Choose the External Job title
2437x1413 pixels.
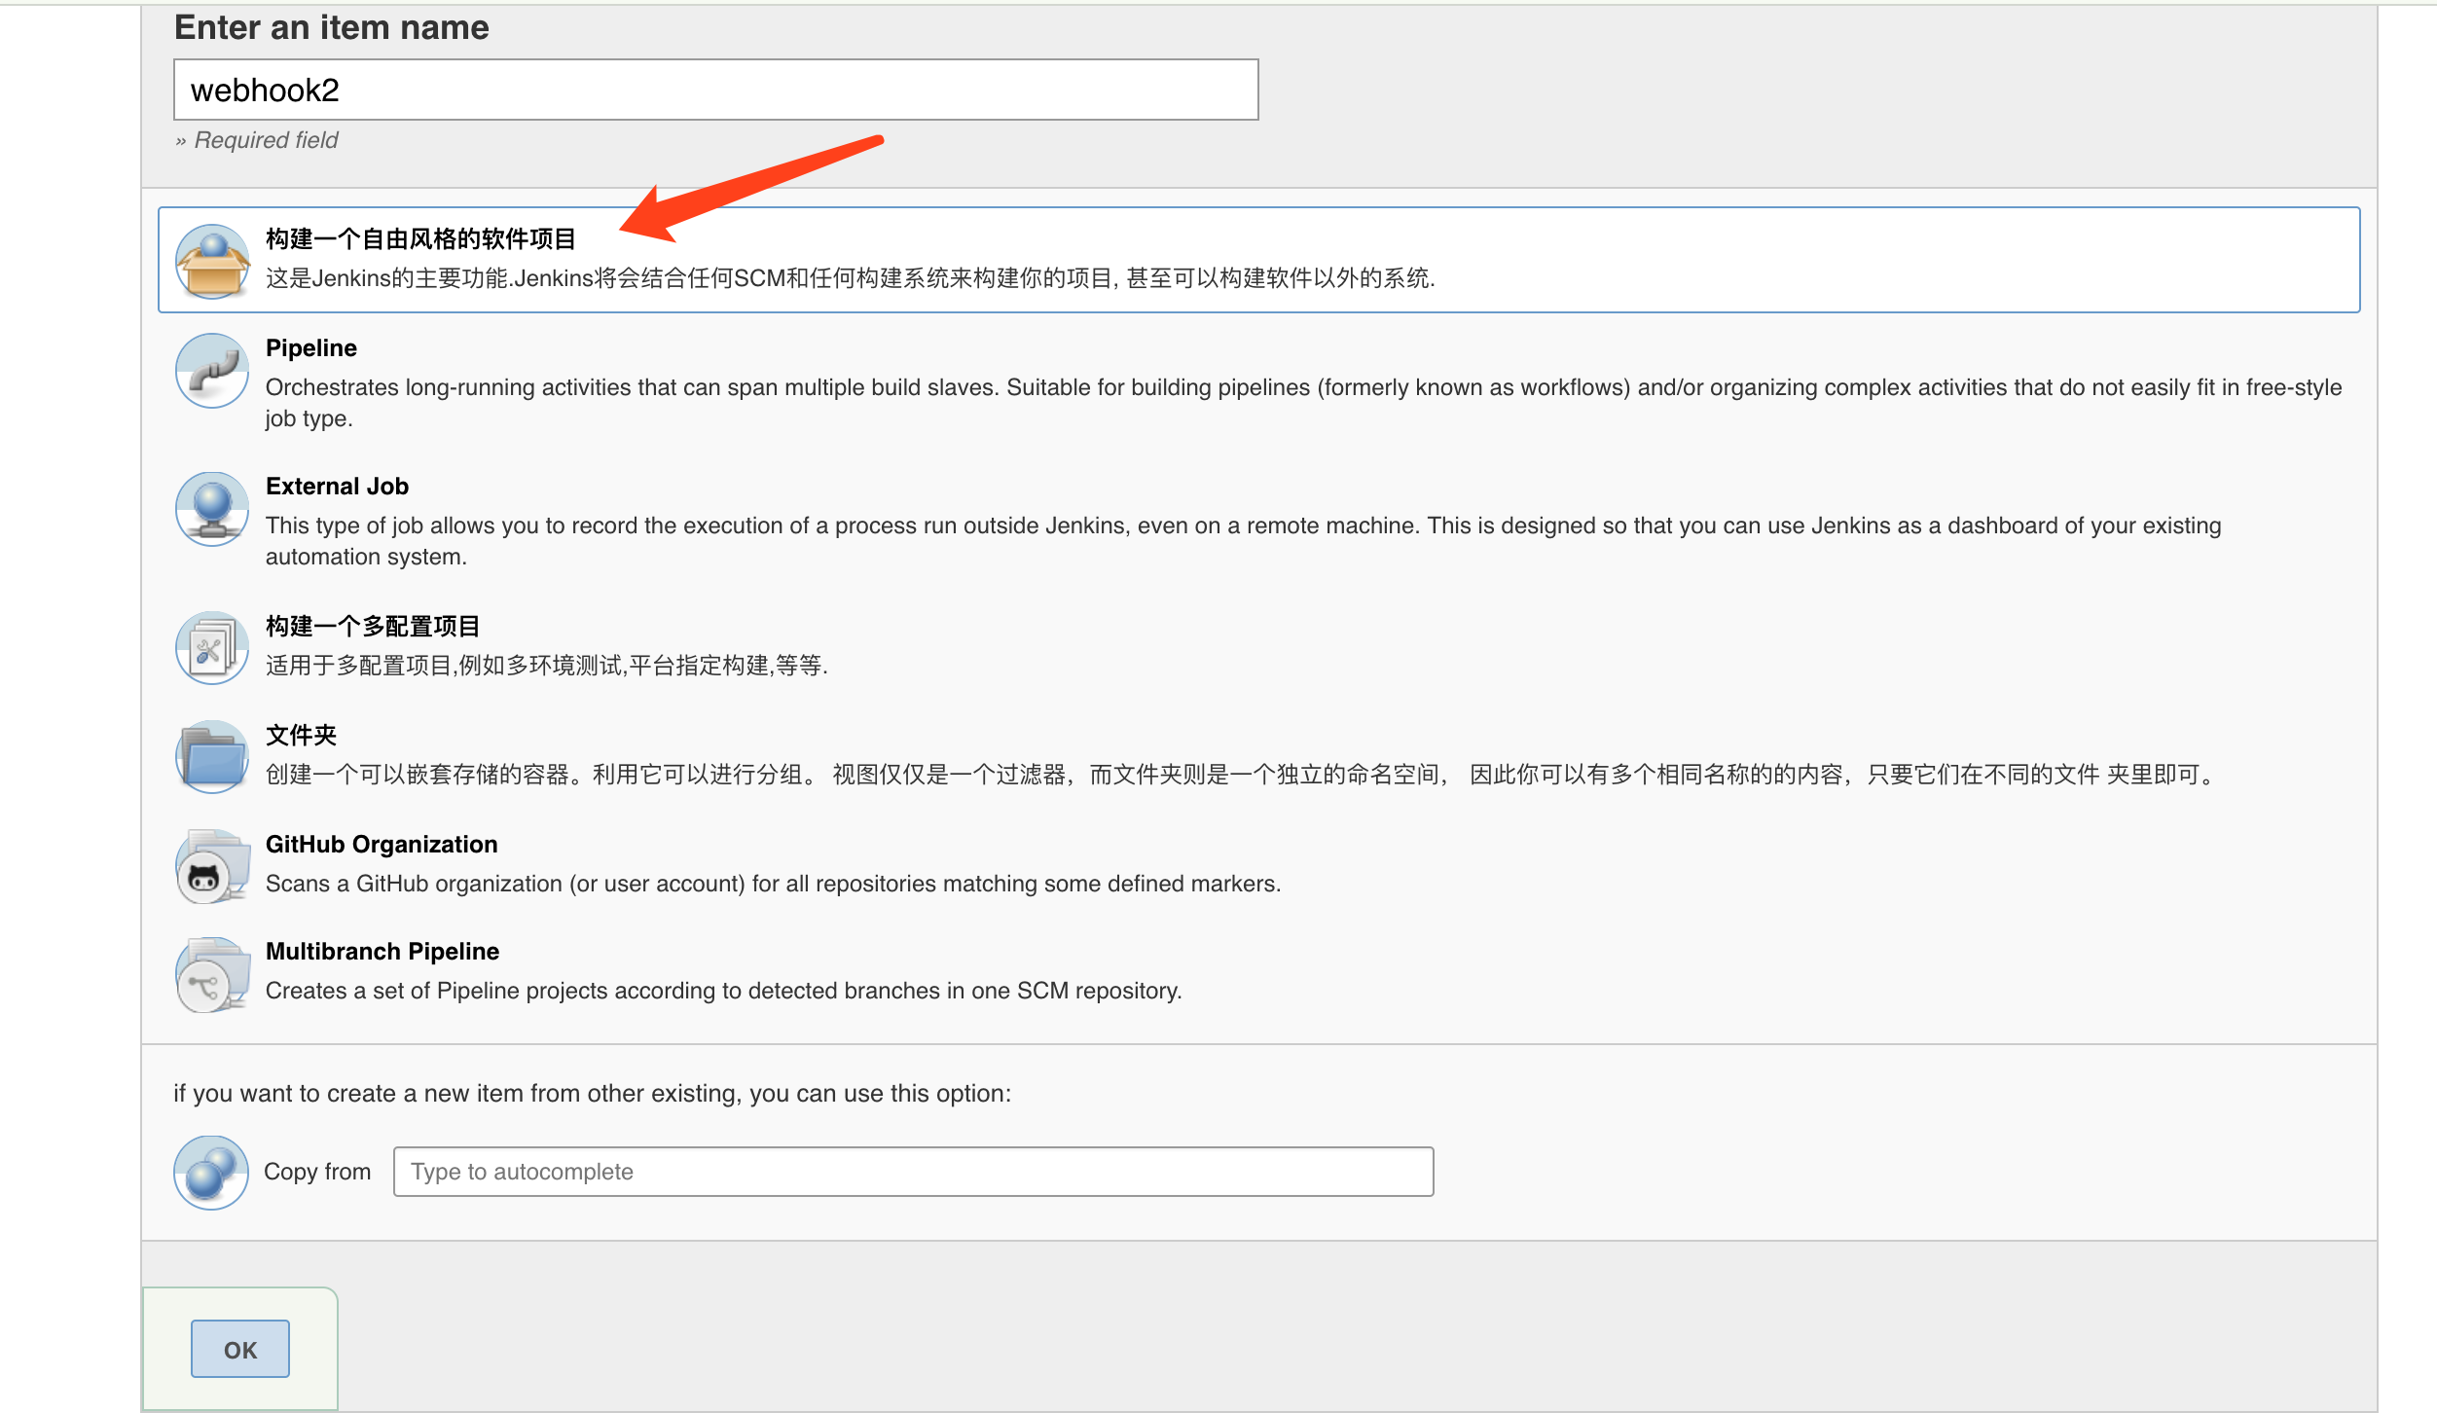(x=337, y=487)
